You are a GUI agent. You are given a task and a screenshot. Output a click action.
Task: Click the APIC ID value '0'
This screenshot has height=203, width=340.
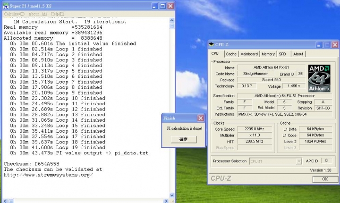326,161
